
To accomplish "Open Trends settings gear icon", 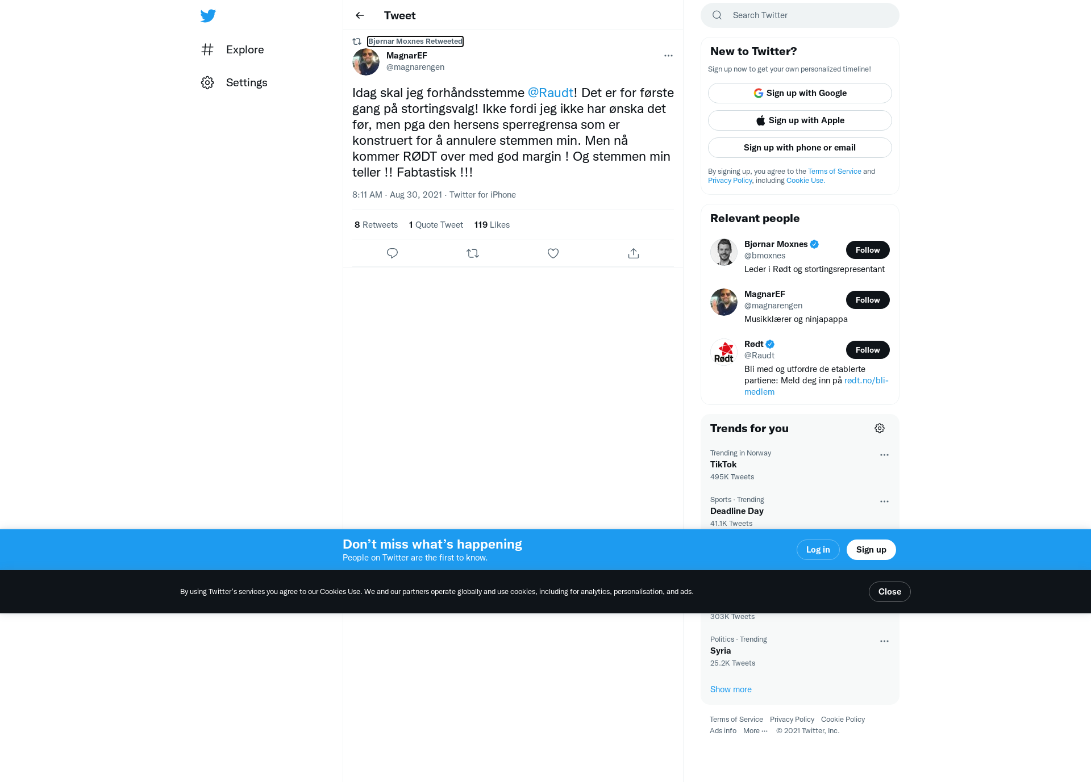I will [x=880, y=428].
